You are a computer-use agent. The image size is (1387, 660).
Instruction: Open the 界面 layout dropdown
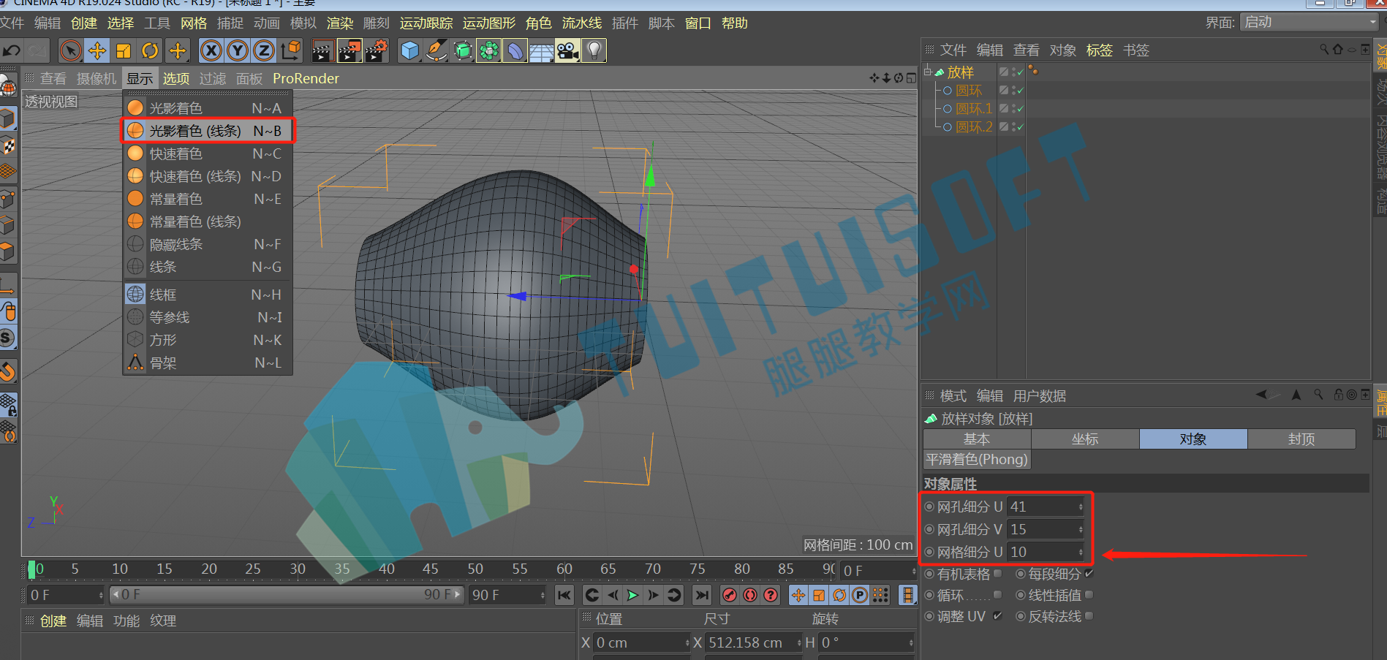point(1309,22)
